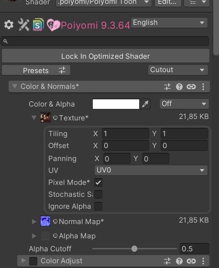The width and height of the screenshot is (219, 268).
Task: Open the English language dropdown
Action: [x=169, y=23]
